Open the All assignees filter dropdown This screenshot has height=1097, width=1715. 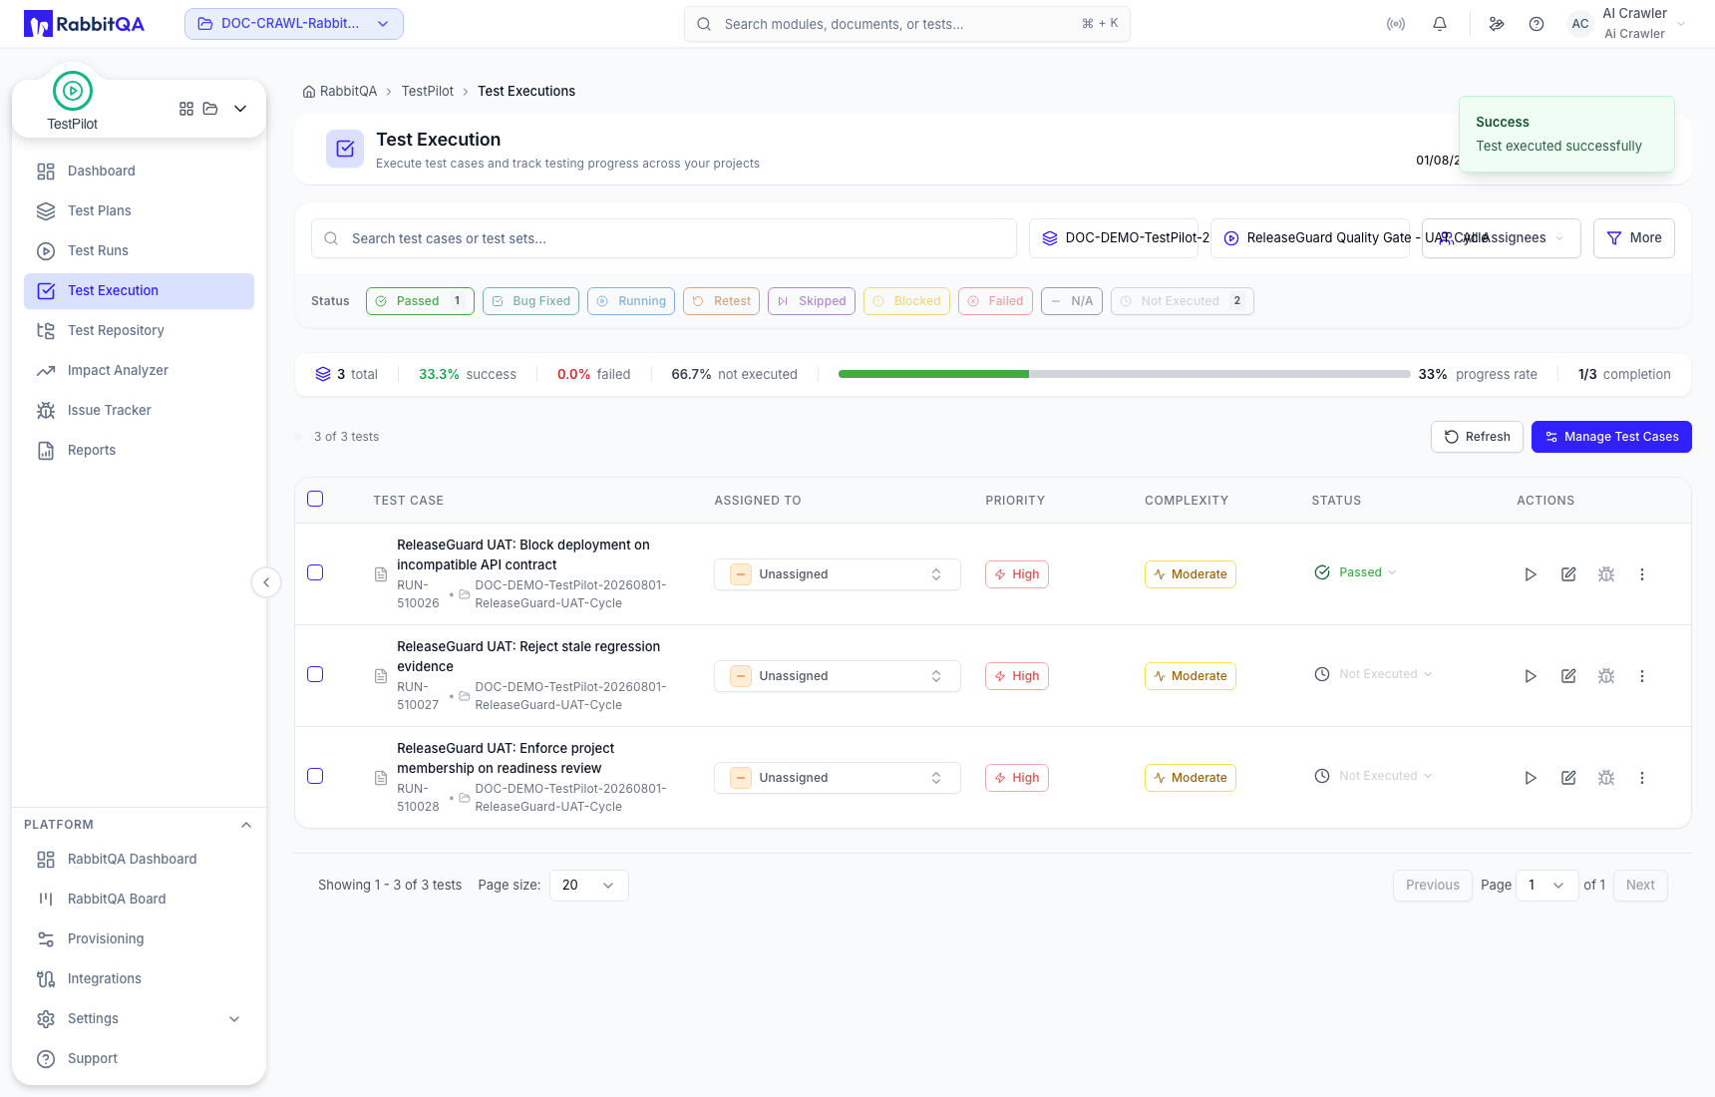1502,238
